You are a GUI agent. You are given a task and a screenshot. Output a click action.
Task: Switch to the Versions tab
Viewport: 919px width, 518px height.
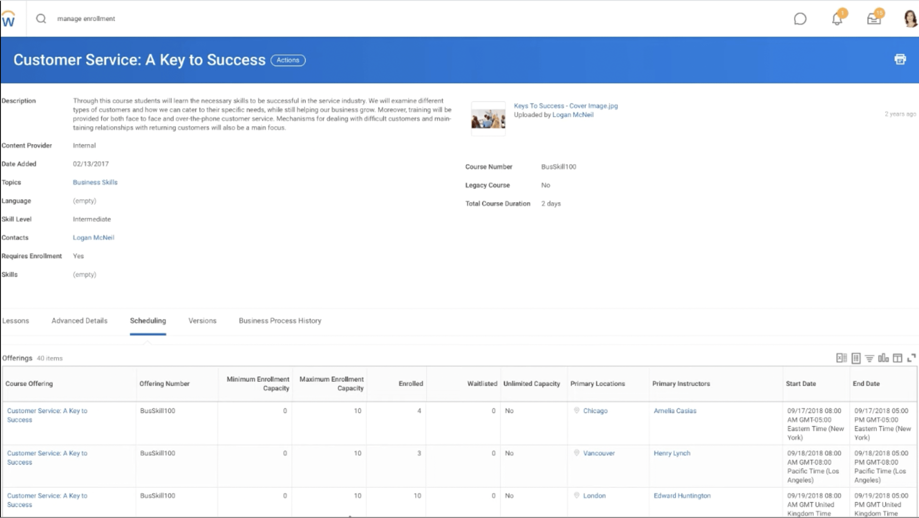(x=202, y=321)
